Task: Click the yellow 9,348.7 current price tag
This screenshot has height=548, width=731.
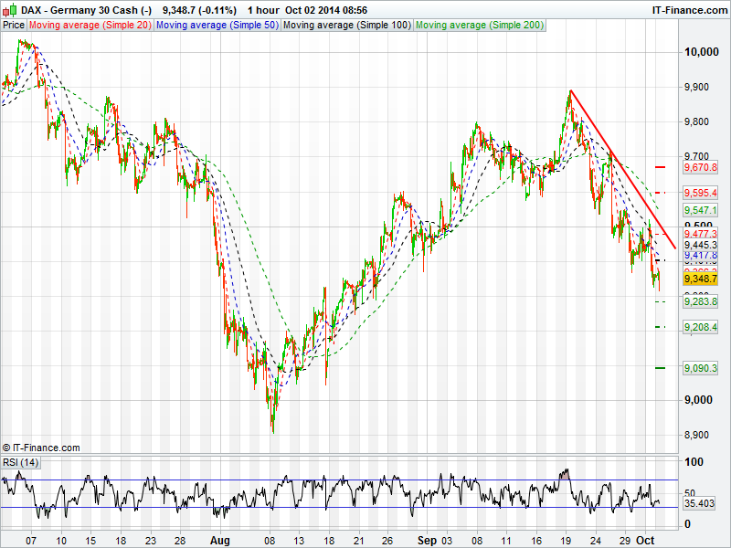Action: (701, 279)
